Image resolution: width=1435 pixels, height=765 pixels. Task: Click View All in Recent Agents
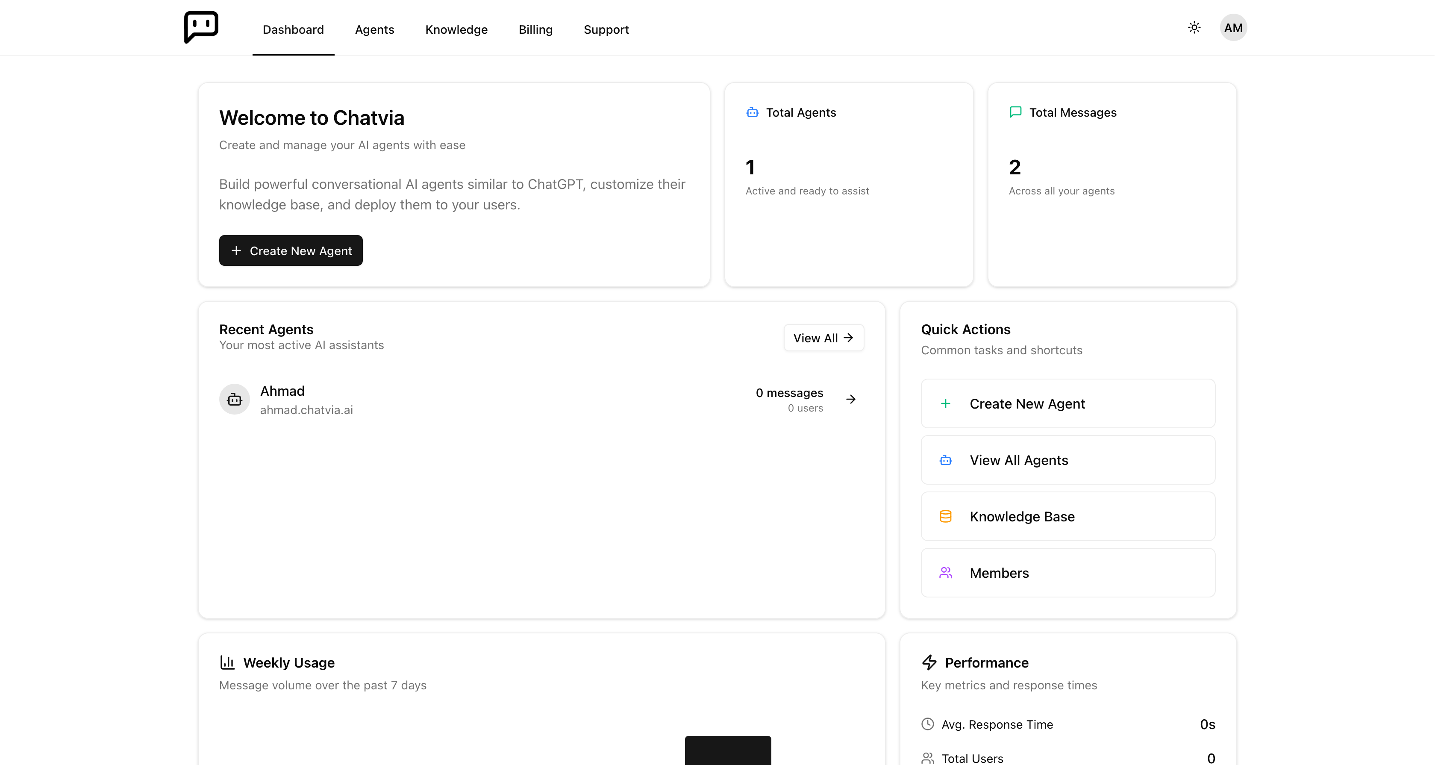(823, 338)
